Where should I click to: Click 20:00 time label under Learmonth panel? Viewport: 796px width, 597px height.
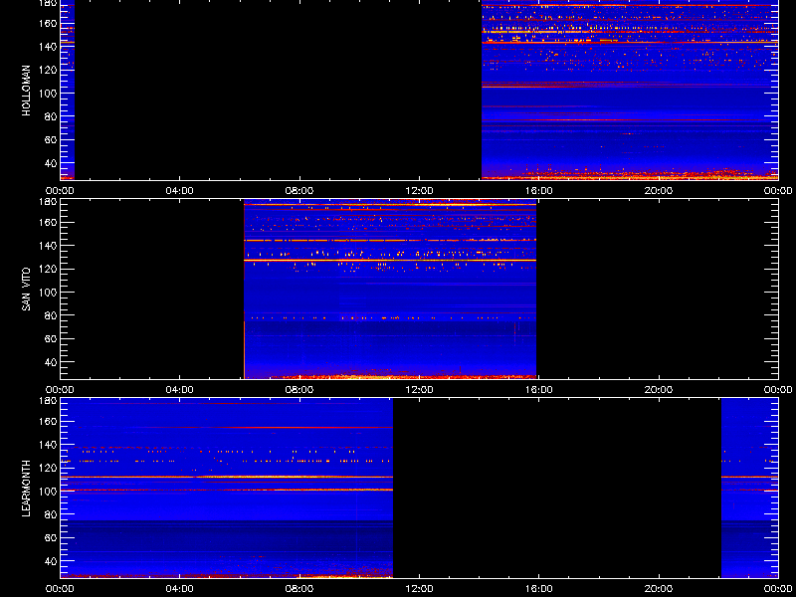659,589
